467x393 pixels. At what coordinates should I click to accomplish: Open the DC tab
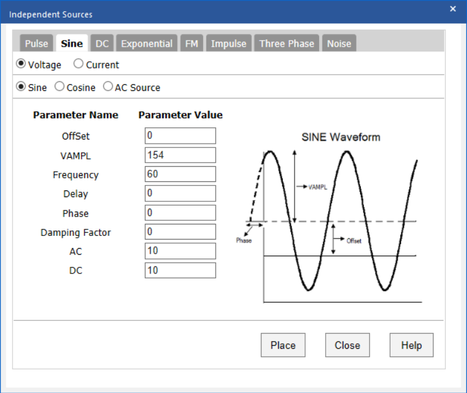coord(102,44)
